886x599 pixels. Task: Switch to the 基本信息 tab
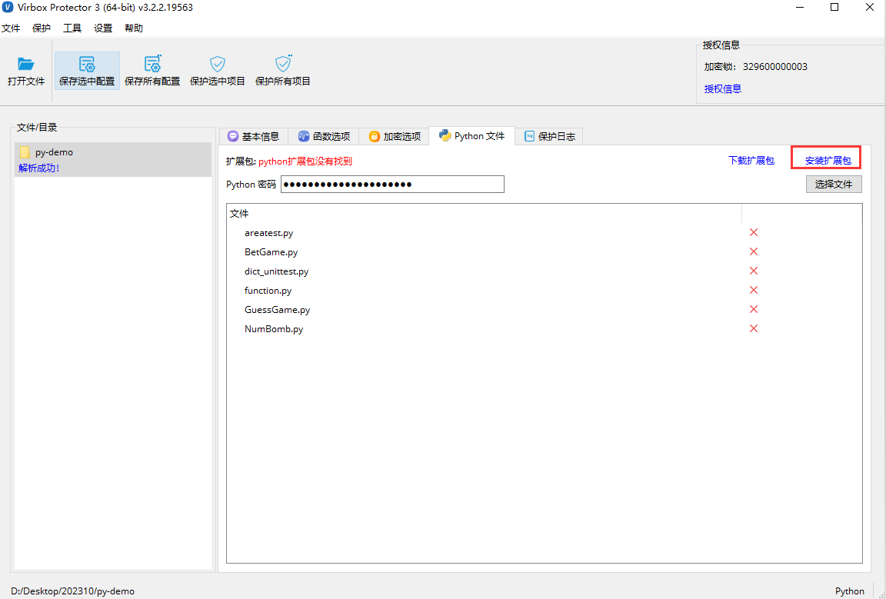pos(254,136)
